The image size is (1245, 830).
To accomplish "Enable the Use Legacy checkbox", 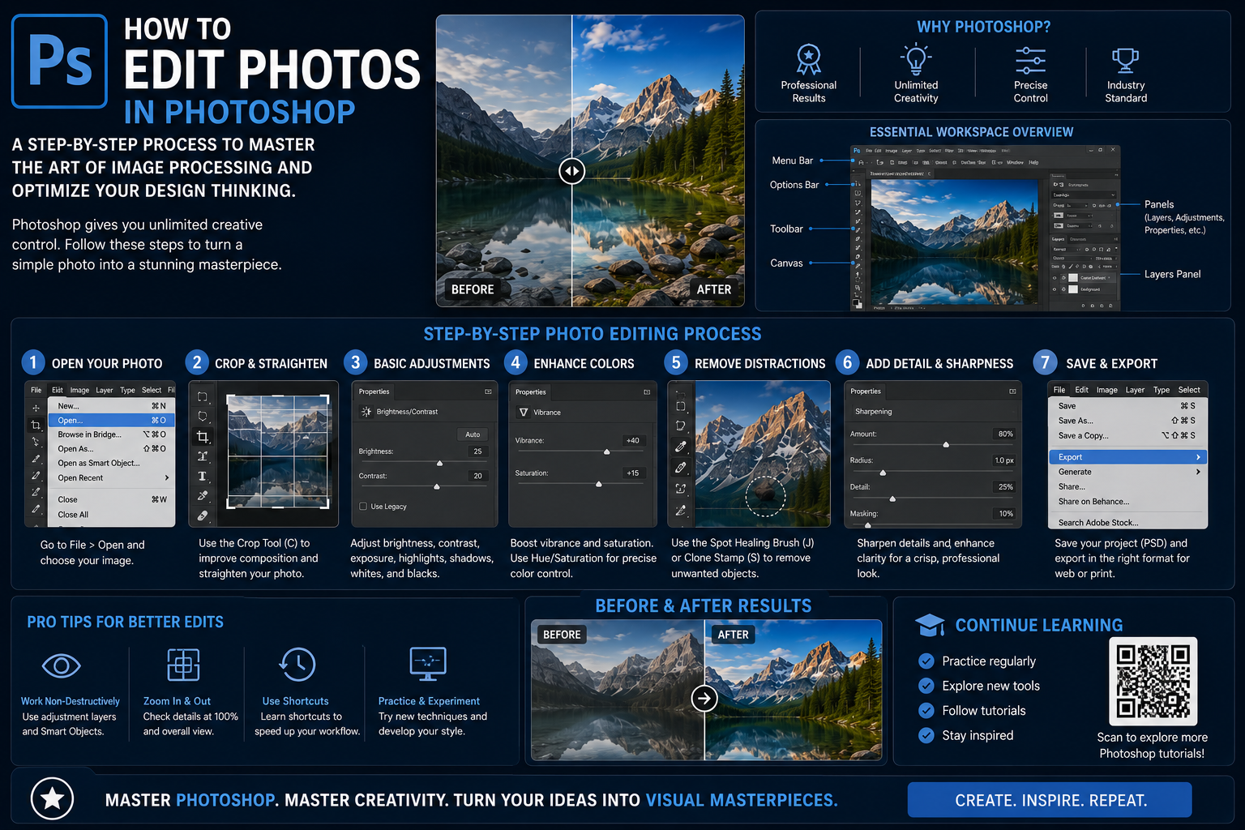I will point(363,507).
